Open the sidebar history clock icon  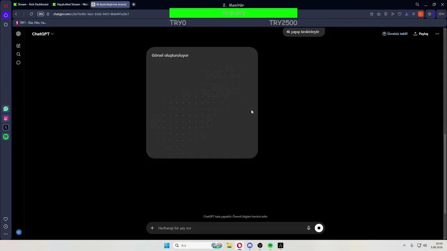6,227
